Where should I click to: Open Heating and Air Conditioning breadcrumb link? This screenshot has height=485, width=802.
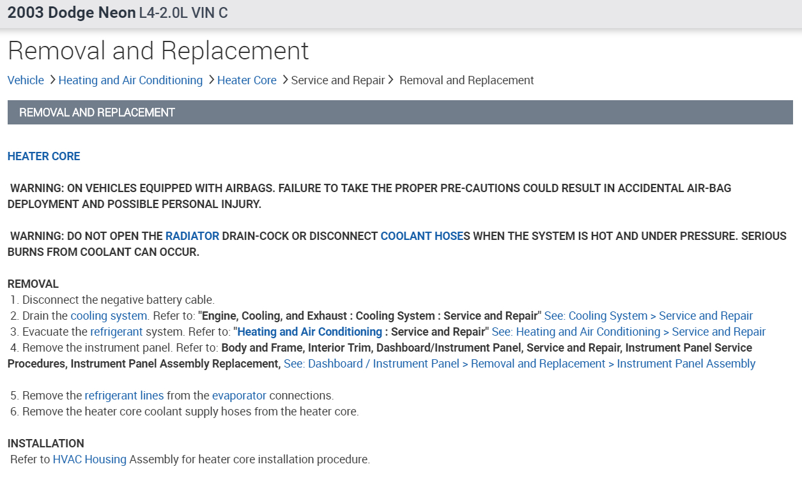(130, 80)
